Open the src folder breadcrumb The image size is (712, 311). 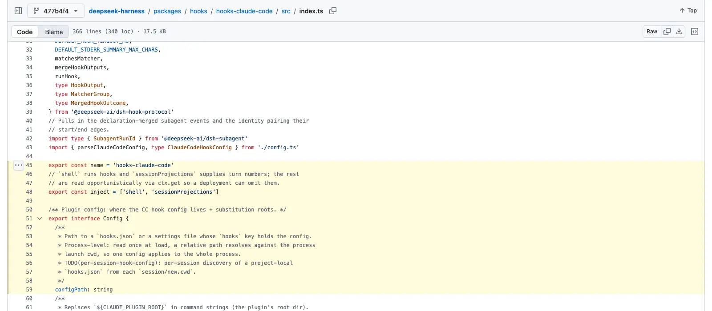pyautogui.click(x=286, y=11)
